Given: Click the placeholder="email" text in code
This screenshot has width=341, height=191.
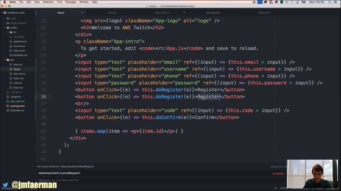Looking at the screenshot, I should (x=154, y=62).
